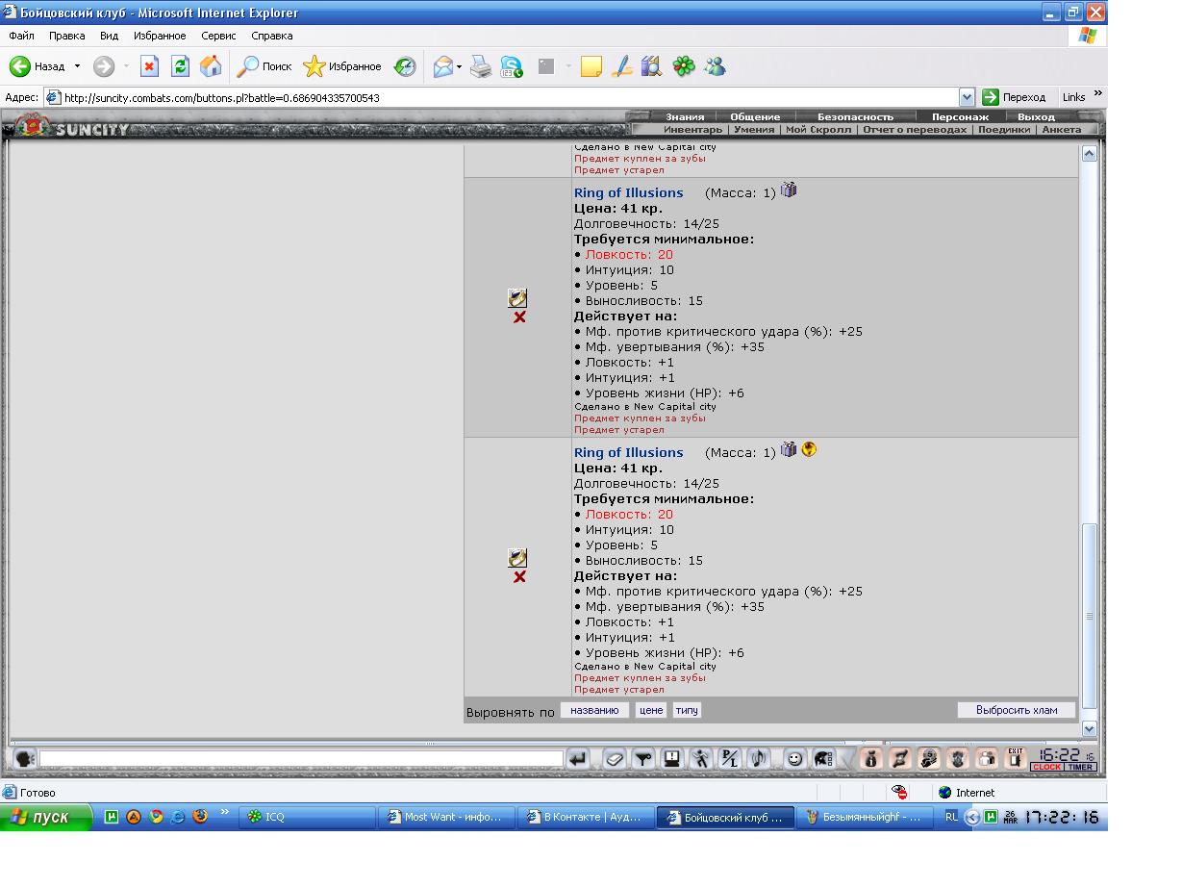Image resolution: width=1182 pixels, height=887 pixels.
Task: Open the Mail button dropdown arrow
Action: [x=460, y=66]
